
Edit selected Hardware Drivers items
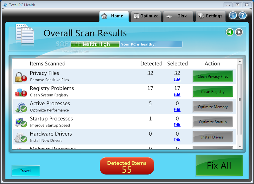pos(177,140)
